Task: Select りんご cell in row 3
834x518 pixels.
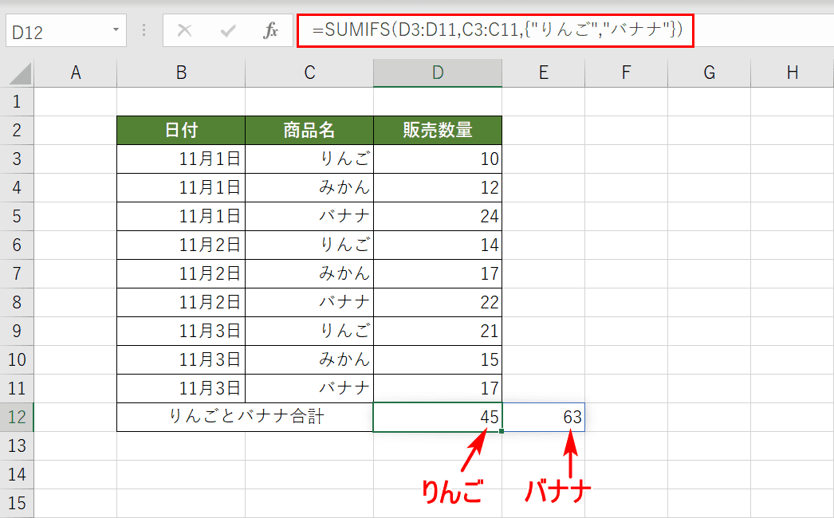Action: [x=309, y=159]
